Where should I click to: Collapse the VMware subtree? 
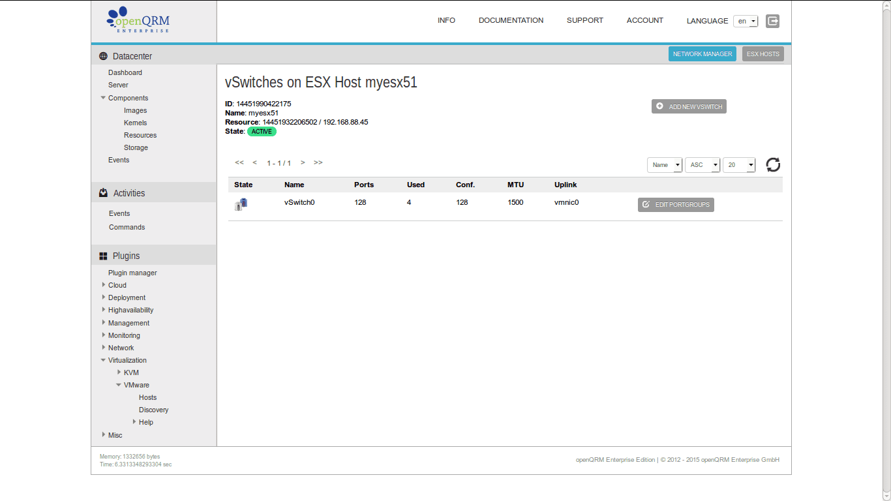coord(119,385)
